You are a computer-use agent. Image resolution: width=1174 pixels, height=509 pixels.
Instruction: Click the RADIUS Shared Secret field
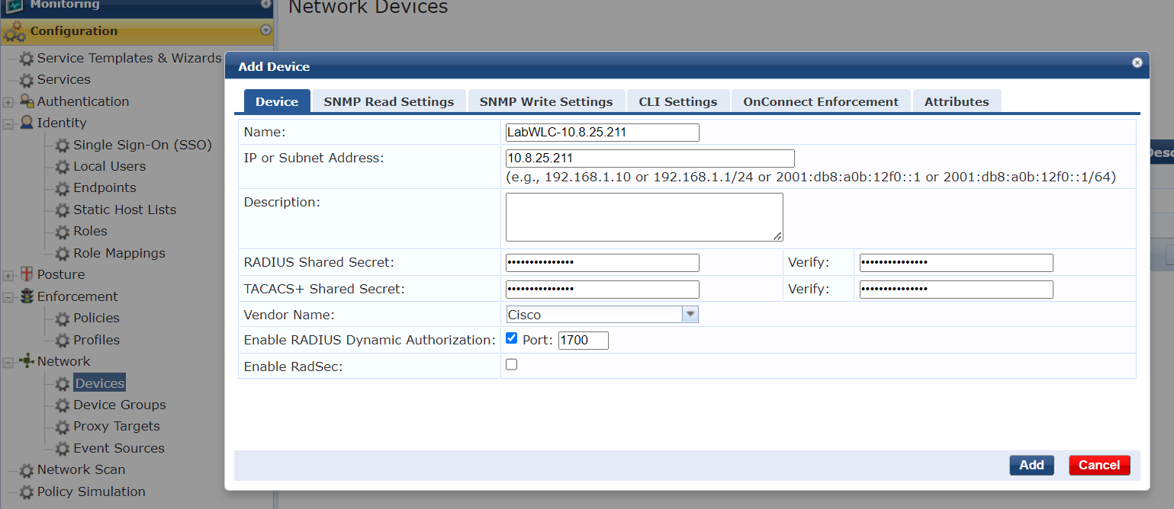click(602, 263)
